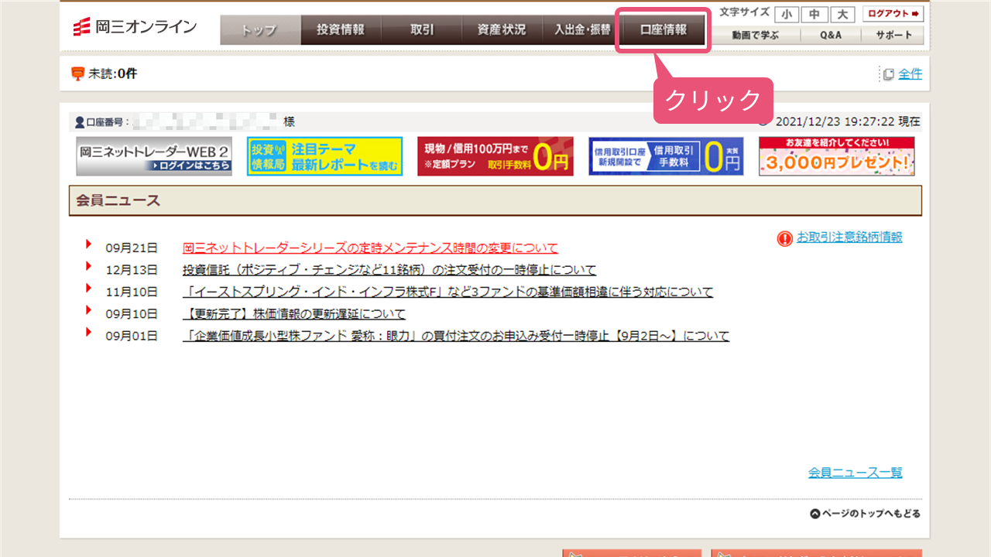Open the 資産状況 navigation tab

pyautogui.click(x=502, y=30)
